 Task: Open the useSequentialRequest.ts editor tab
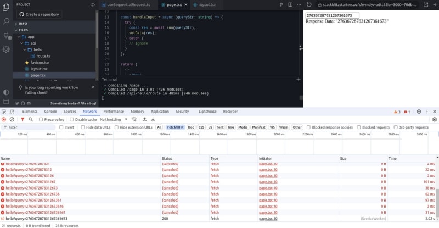pos(128,5)
